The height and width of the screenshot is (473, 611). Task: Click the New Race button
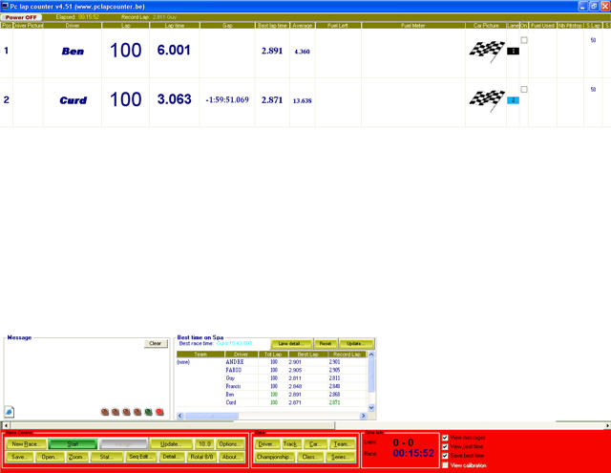26,444
